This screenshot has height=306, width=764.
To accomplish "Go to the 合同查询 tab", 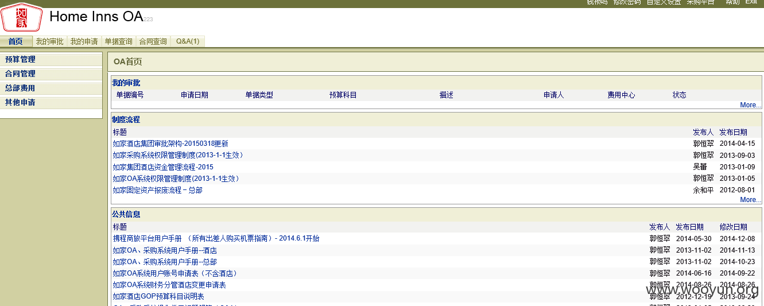I will point(153,41).
